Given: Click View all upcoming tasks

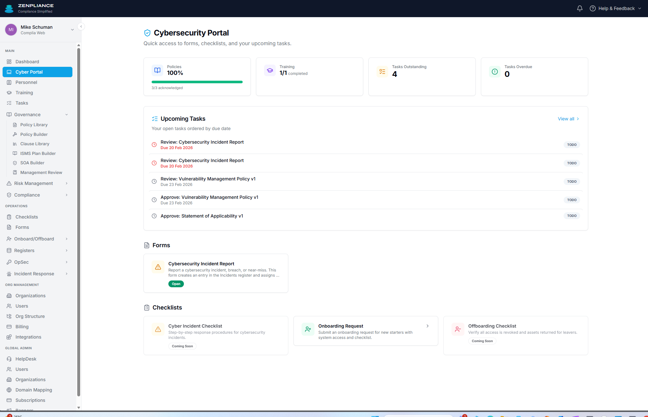Looking at the screenshot, I should tap(567, 119).
